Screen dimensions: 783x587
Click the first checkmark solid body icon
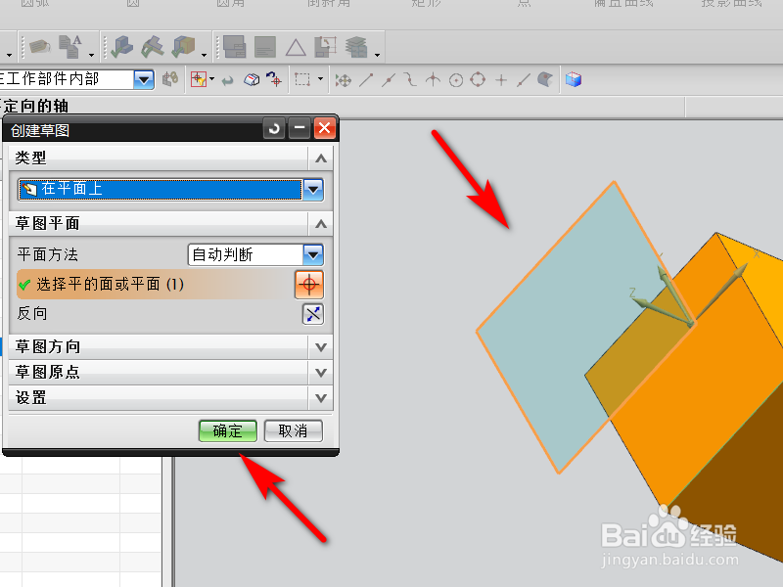point(121,46)
